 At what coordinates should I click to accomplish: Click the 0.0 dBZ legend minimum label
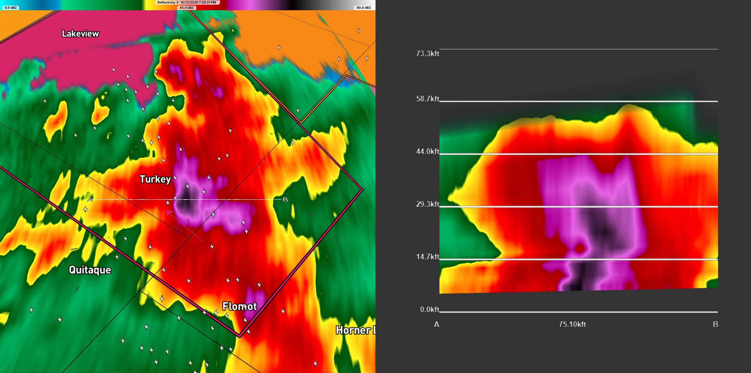[10, 7]
